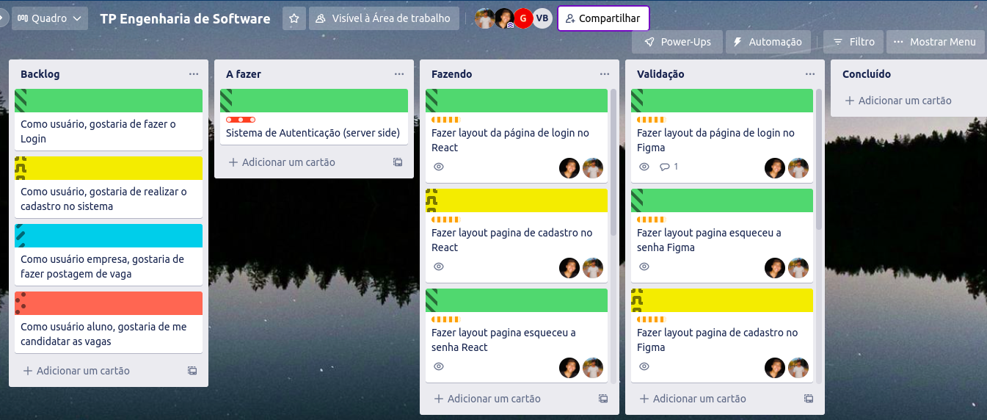Click the red label on Sistema de Autenticação card

(241, 119)
